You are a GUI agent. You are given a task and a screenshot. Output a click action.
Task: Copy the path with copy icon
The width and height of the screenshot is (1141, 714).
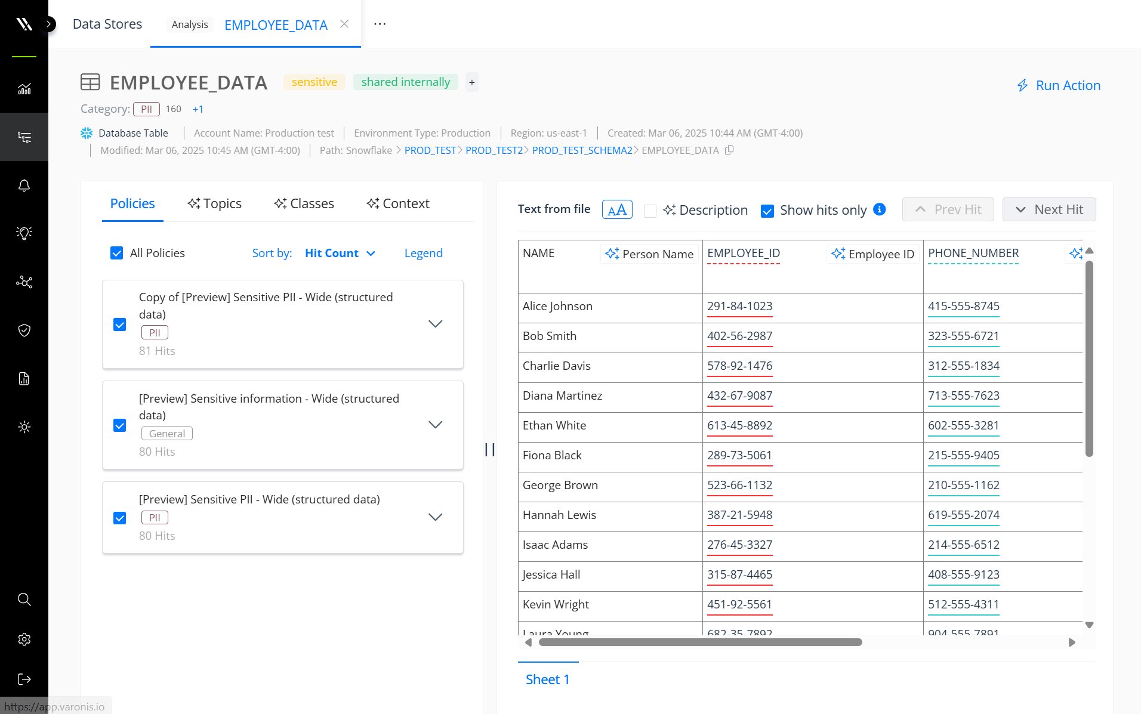(x=729, y=150)
